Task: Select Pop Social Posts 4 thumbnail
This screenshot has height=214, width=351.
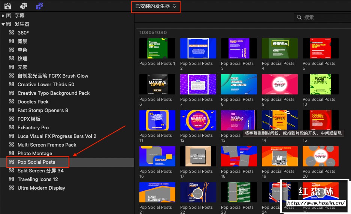Action: click(x=280, y=48)
